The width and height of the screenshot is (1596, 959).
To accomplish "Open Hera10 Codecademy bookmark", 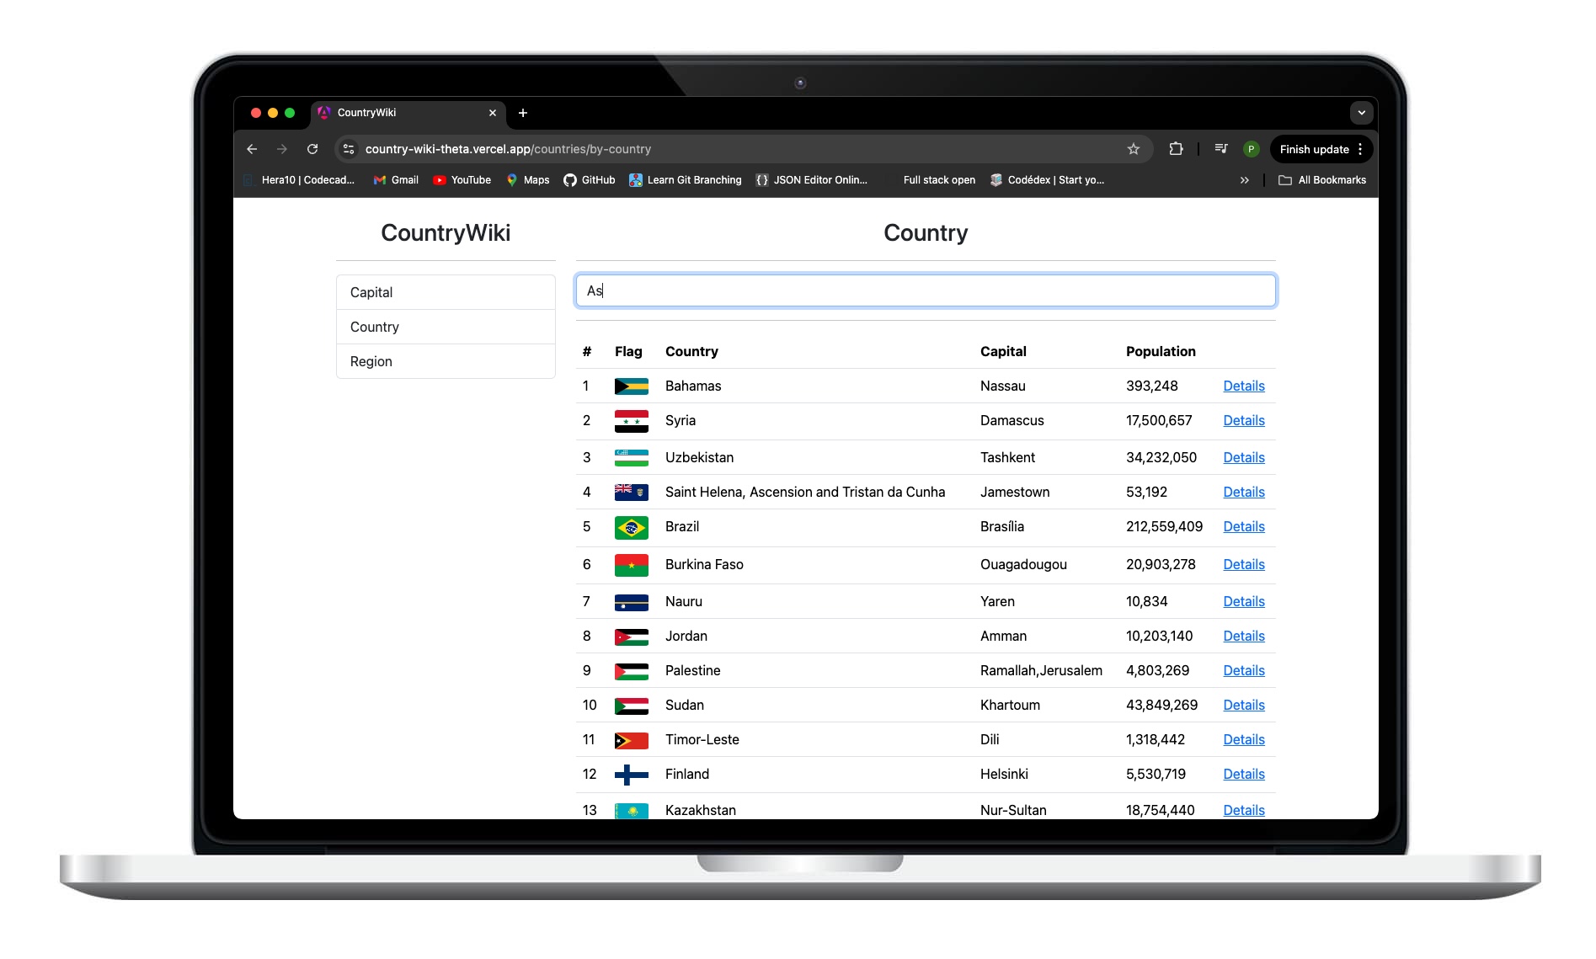I will (x=299, y=180).
